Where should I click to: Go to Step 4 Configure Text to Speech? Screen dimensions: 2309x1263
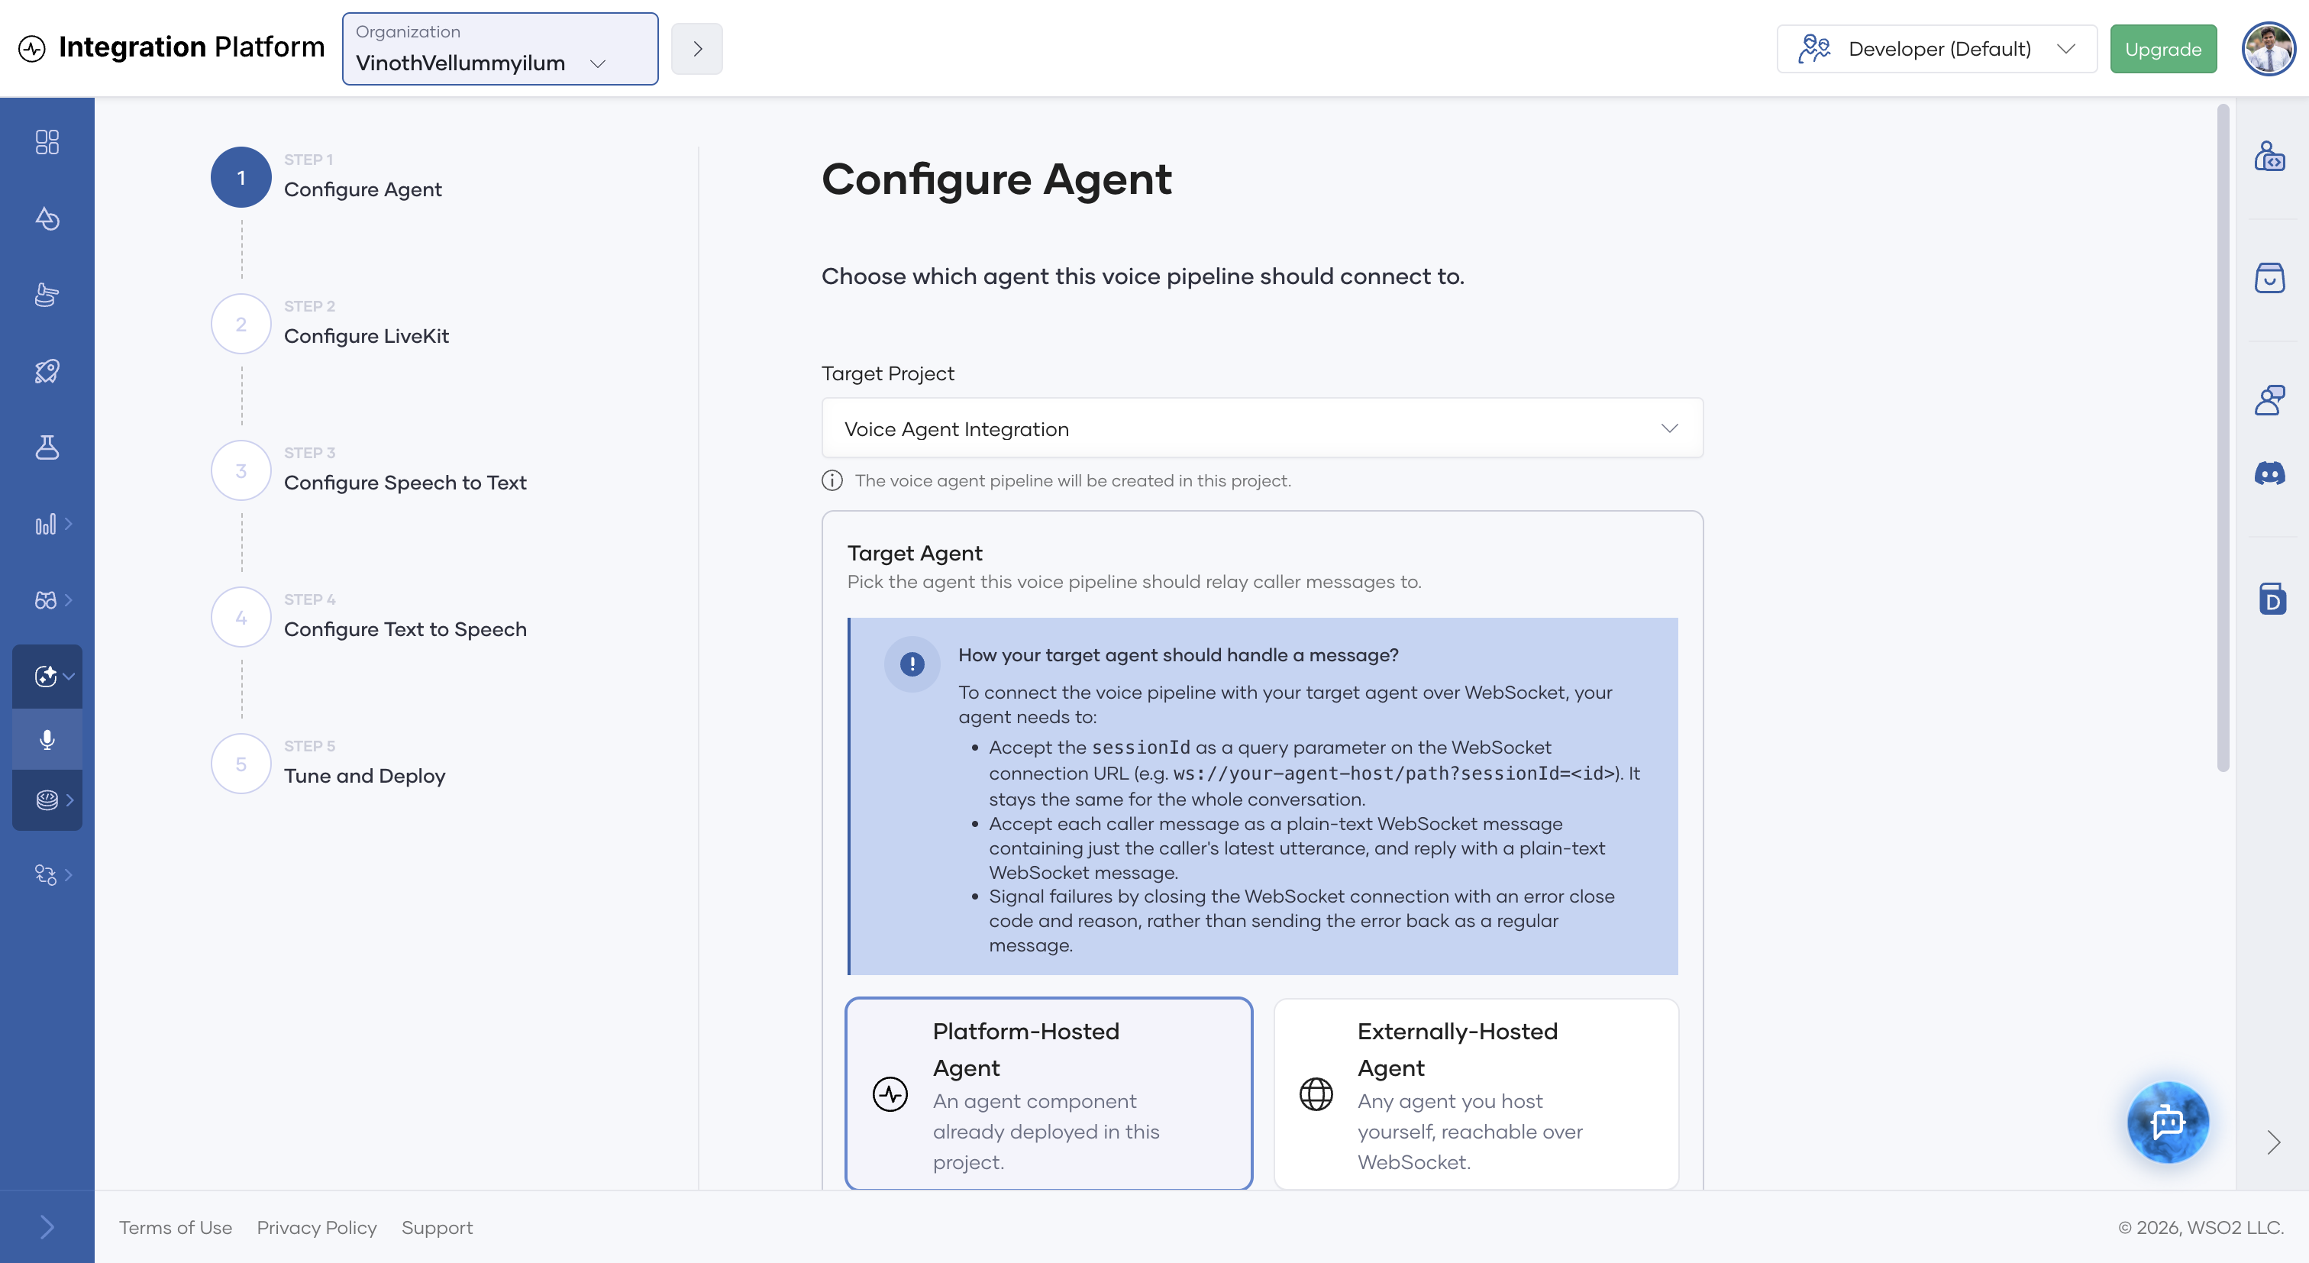(370, 617)
